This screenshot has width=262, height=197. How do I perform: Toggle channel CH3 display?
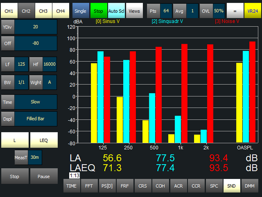click(44, 10)
